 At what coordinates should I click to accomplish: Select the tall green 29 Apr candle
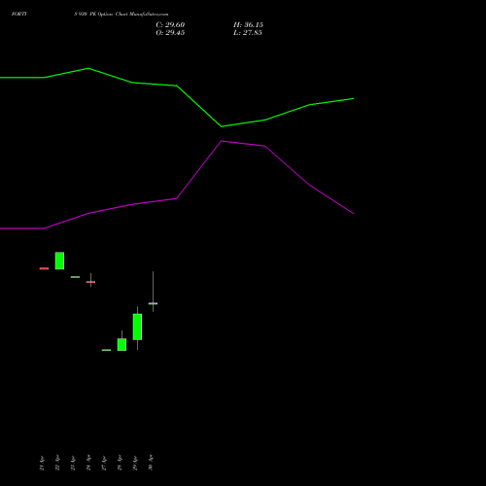tap(137, 327)
